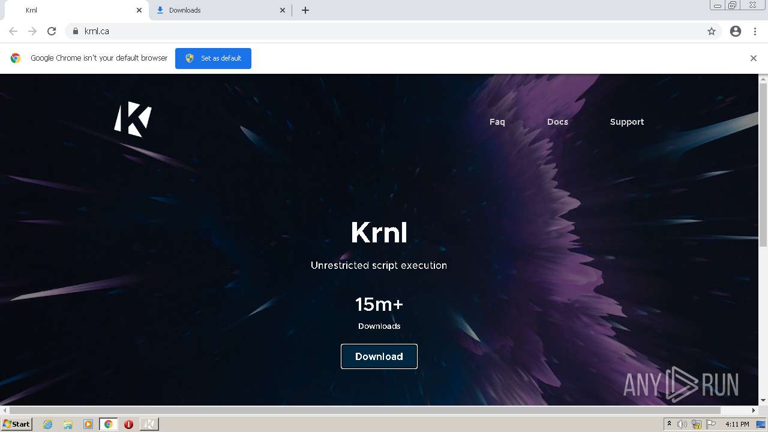Click the large "Krnl" heading
The image size is (768, 432).
pos(379,232)
